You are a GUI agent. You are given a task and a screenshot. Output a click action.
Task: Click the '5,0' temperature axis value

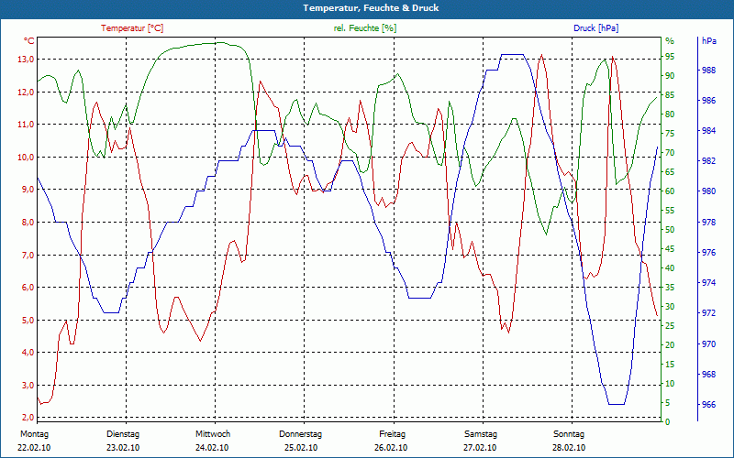(28, 320)
